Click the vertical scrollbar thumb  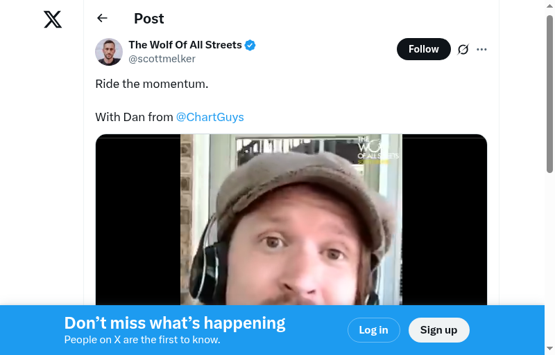[549, 94]
